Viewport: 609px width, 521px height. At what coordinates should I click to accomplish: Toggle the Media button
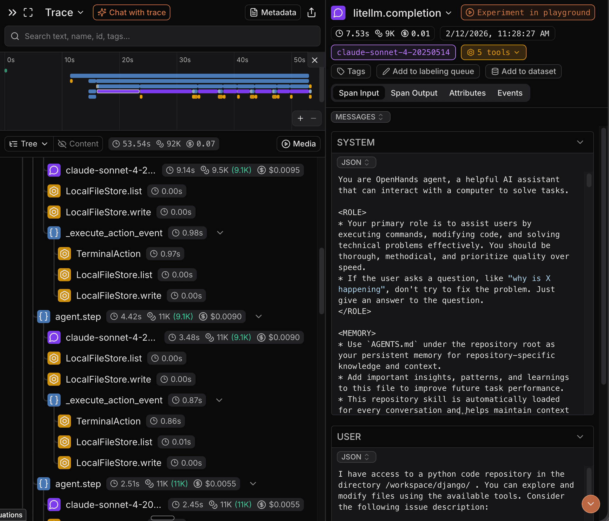click(298, 144)
